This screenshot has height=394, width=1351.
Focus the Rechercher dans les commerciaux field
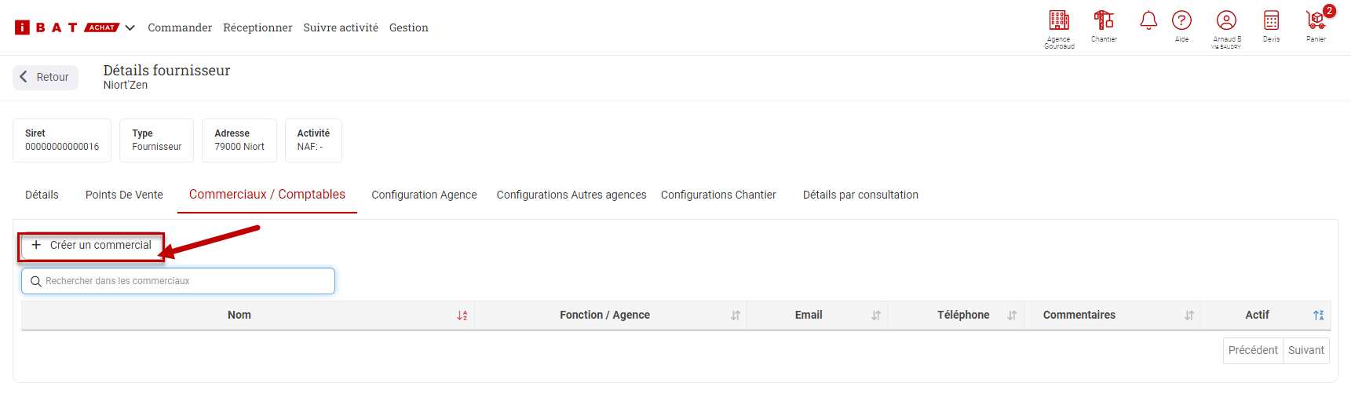pyautogui.click(x=178, y=281)
